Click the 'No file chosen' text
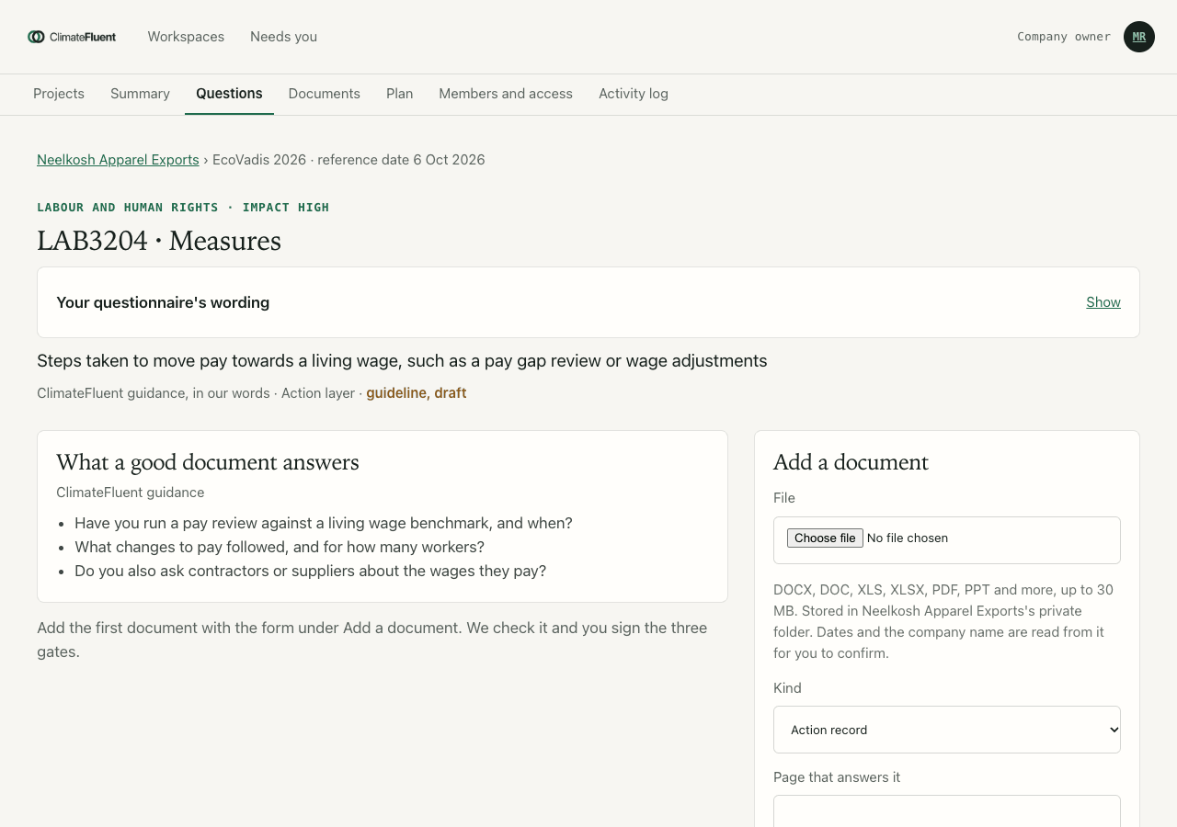The width and height of the screenshot is (1177, 827). tap(908, 538)
